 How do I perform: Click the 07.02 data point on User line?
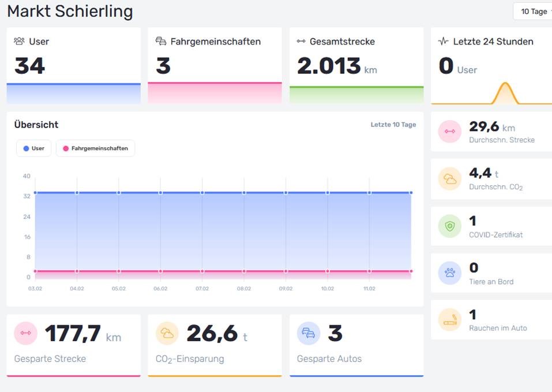coord(202,193)
